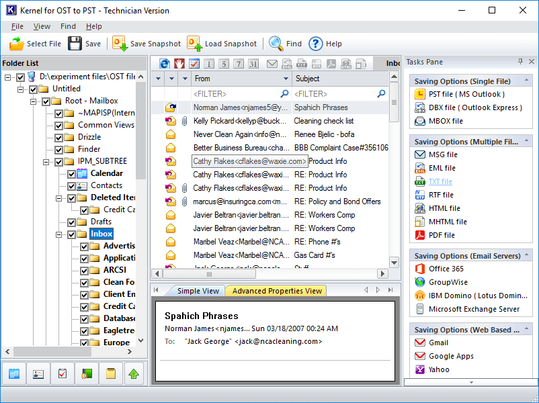Click the From column filter field
Viewport: 539px width, 403px height.
(241, 94)
